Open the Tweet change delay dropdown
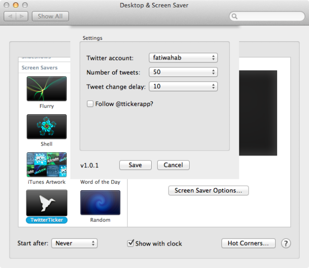 [183, 86]
